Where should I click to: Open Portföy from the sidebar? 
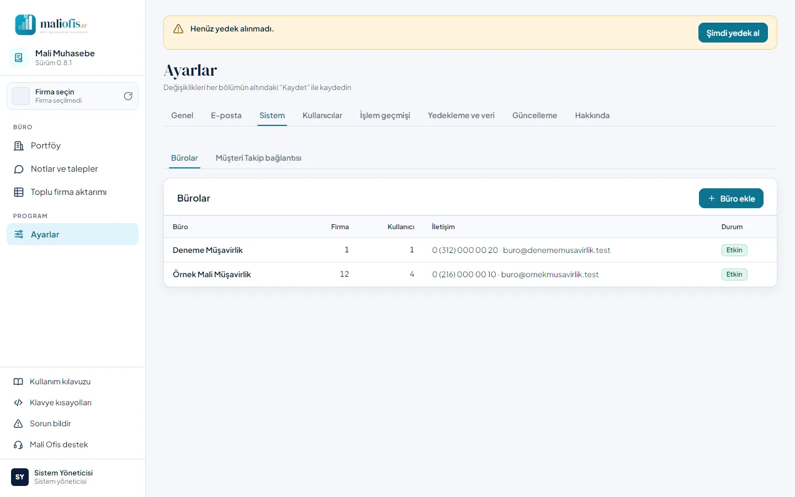(72, 146)
